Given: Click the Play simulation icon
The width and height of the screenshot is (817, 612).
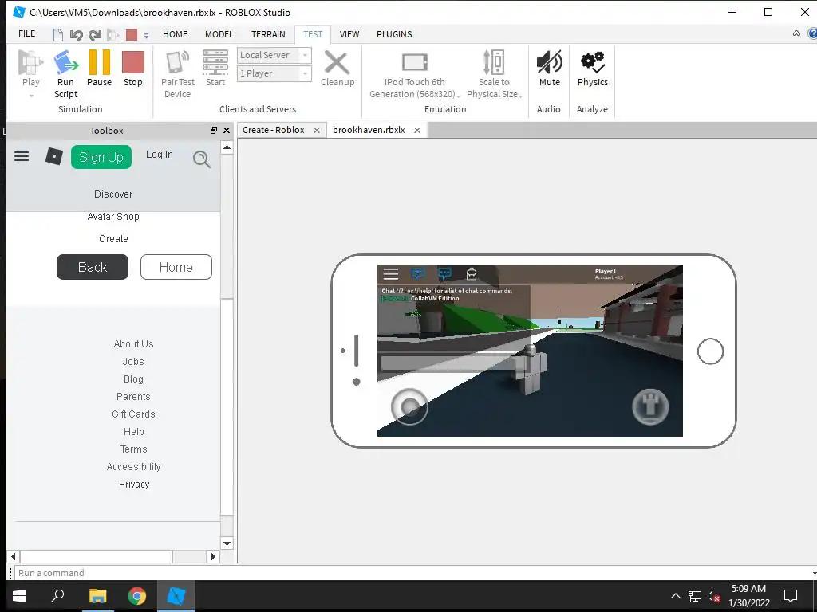Looking at the screenshot, I should (x=30, y=63).
